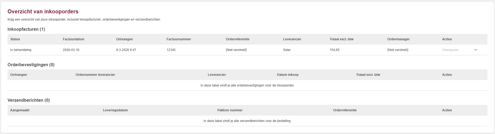Click the Ordermanager column header
The width and height of the screenshot is (495, 134).
[398, 39]
